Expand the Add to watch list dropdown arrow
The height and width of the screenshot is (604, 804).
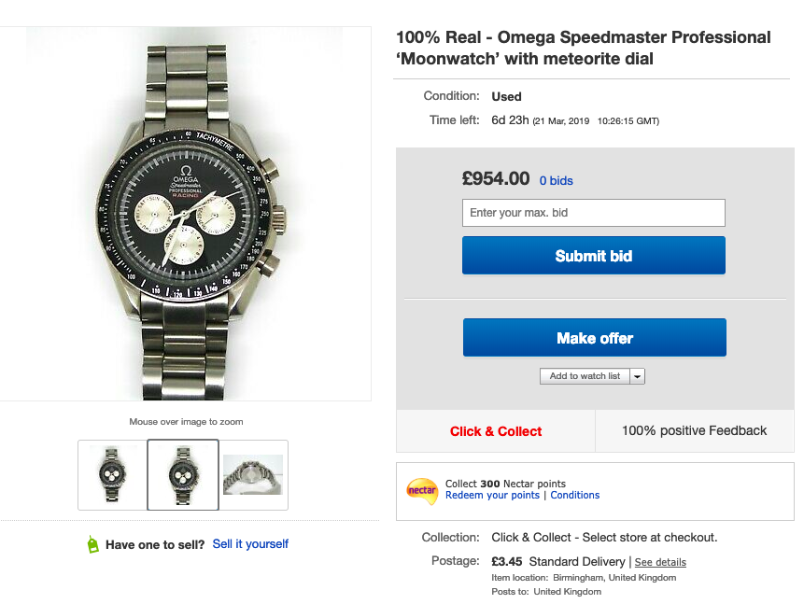(x=638, y=376)
